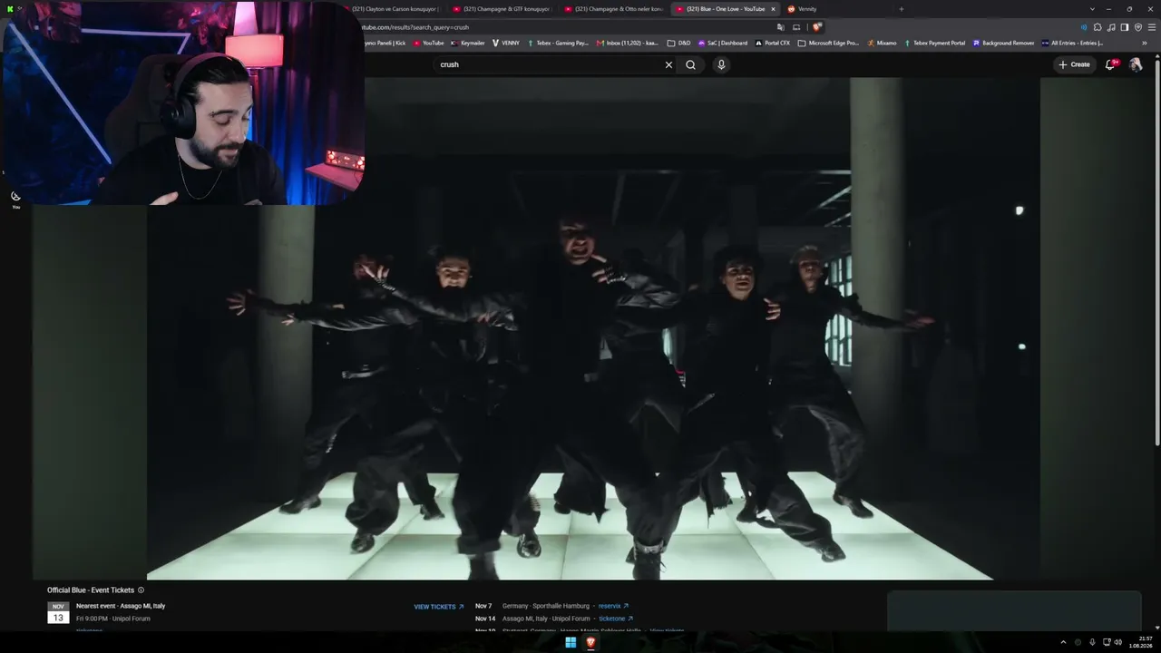The height and width of the screenshot is (653, 1161).
Task: Open the ticketone link for Assago
Action: 616,619
